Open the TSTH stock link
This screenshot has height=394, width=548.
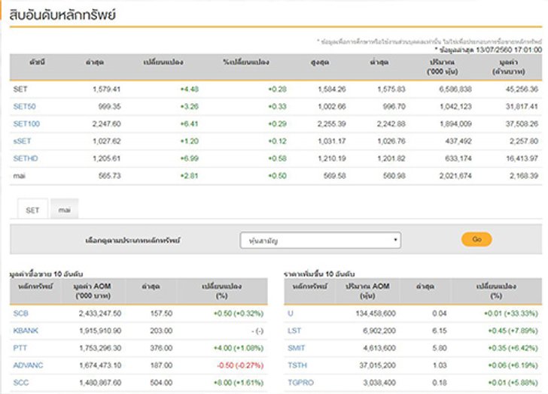297,365
